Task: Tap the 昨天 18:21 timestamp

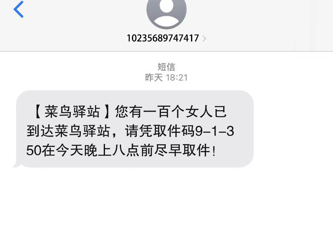Action: [x=166, y=78]
